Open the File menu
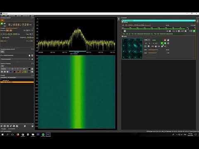199x149 pixels. [2, 16]
